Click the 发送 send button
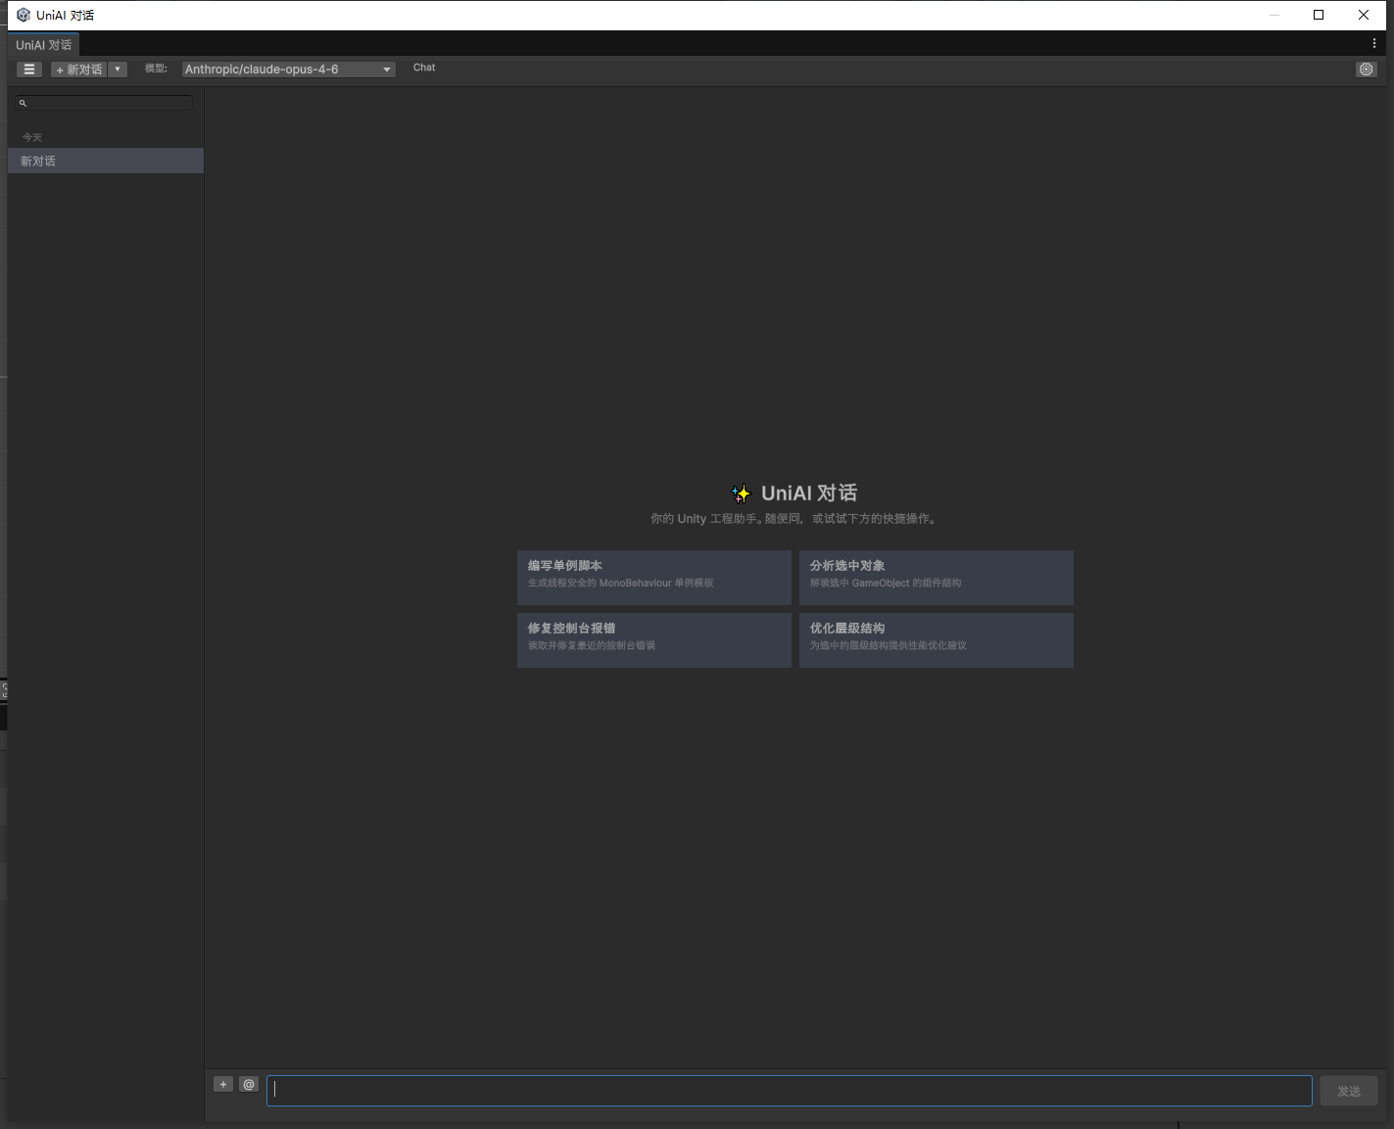This screenshot has width=1394, height=1129. tap(1349, 1091)
